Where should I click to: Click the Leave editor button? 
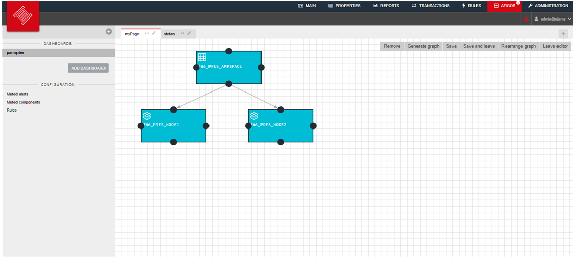point(555,46)
